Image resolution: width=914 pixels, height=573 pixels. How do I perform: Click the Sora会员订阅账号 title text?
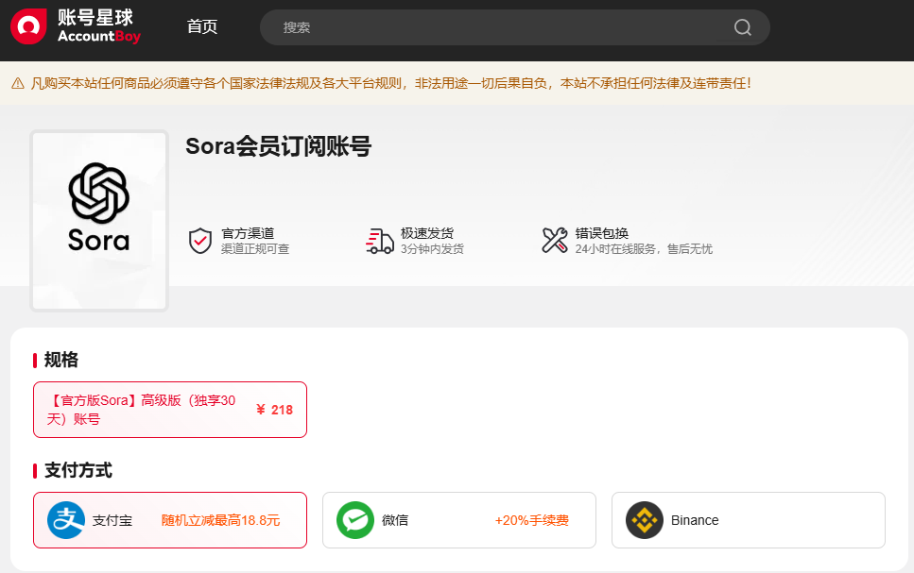click(x=278, y=146)
